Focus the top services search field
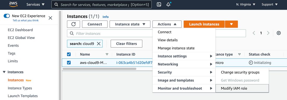Image resolution: width=287 pixels, height=100 pixels. click(102, 5)
